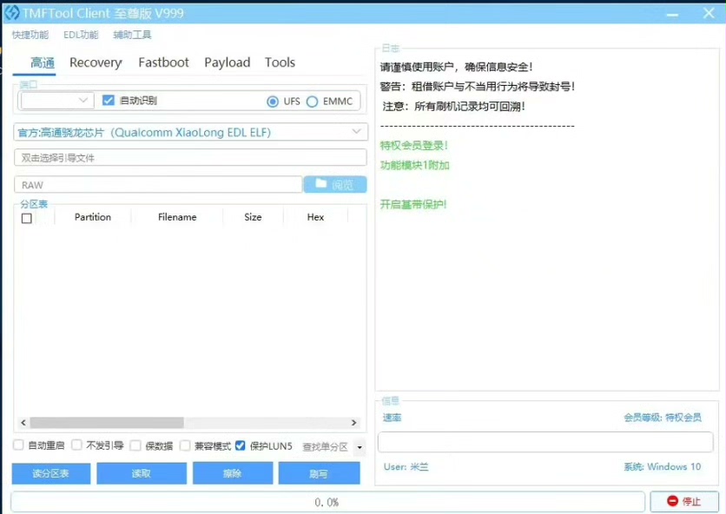Switch to the Tools tab

coord(280,63)
